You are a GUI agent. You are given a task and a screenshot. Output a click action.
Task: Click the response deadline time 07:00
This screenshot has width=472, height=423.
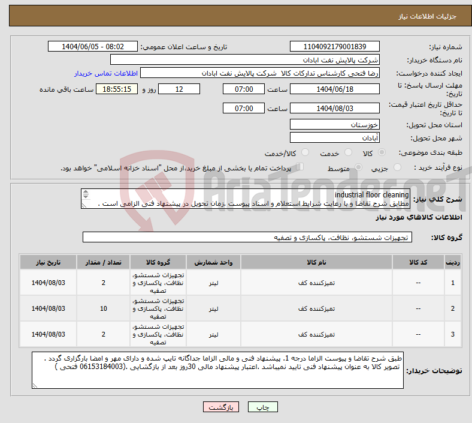pos(244,89)
